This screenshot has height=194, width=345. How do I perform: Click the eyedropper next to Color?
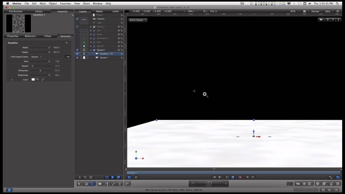pos(43,79)
